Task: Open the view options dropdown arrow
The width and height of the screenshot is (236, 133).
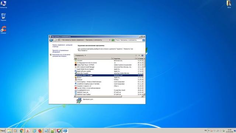Action: pos(139,55)
